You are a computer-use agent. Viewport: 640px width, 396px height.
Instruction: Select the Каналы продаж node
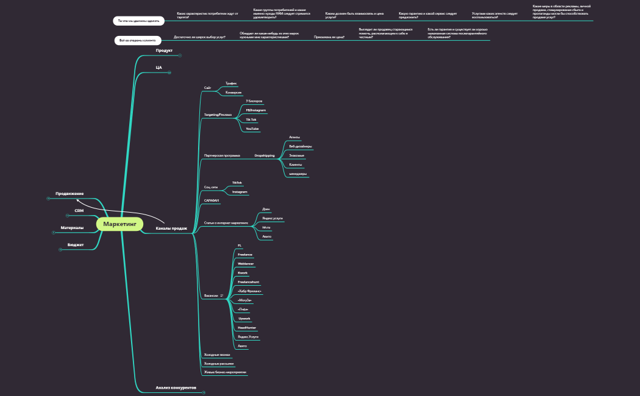coord(171,228)
